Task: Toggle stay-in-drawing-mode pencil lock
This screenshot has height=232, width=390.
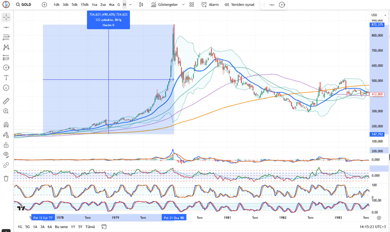Action: pyautogui.click(x=6, y=135)
